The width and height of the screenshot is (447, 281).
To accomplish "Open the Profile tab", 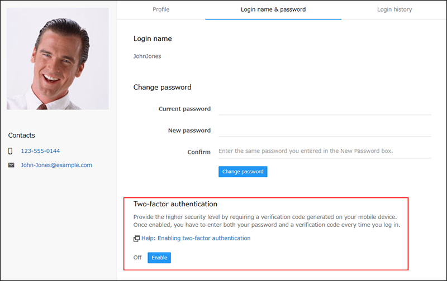I will tap(161, 9).
